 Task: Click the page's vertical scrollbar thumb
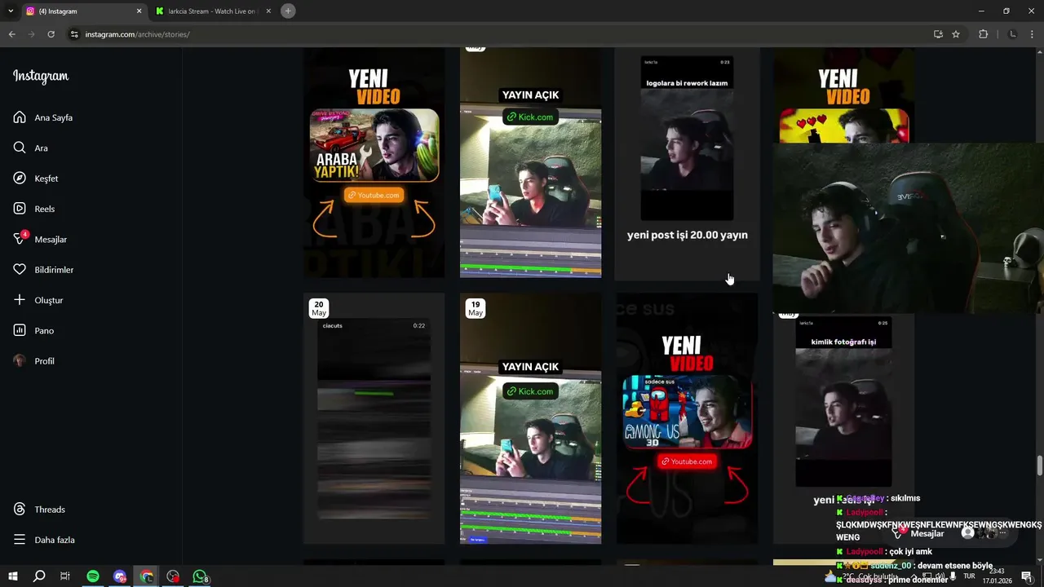pyautogui.click(x=1039, y=466)
